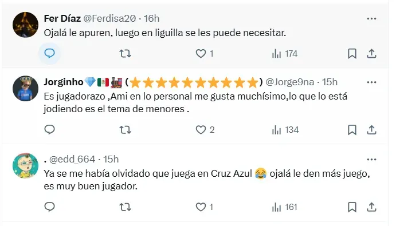This screenshot has height=226, width=396.
Task: Open more options for @edd_664's tweet
Action: pos(371,160)
